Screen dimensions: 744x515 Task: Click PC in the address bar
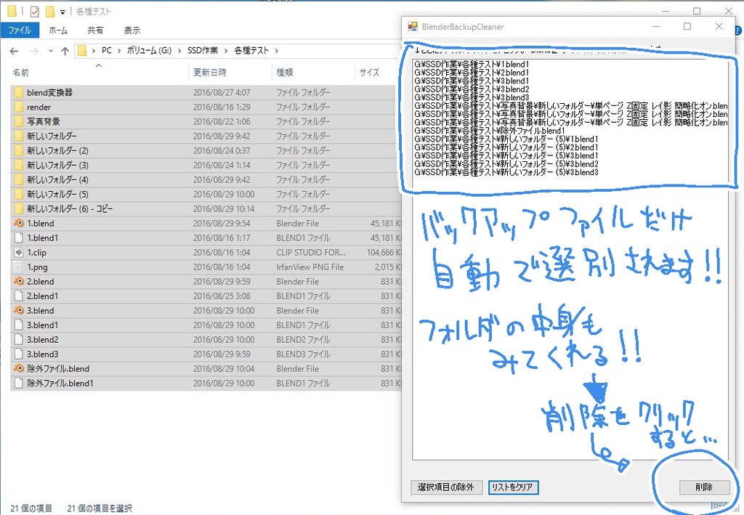tap(107, 50)
